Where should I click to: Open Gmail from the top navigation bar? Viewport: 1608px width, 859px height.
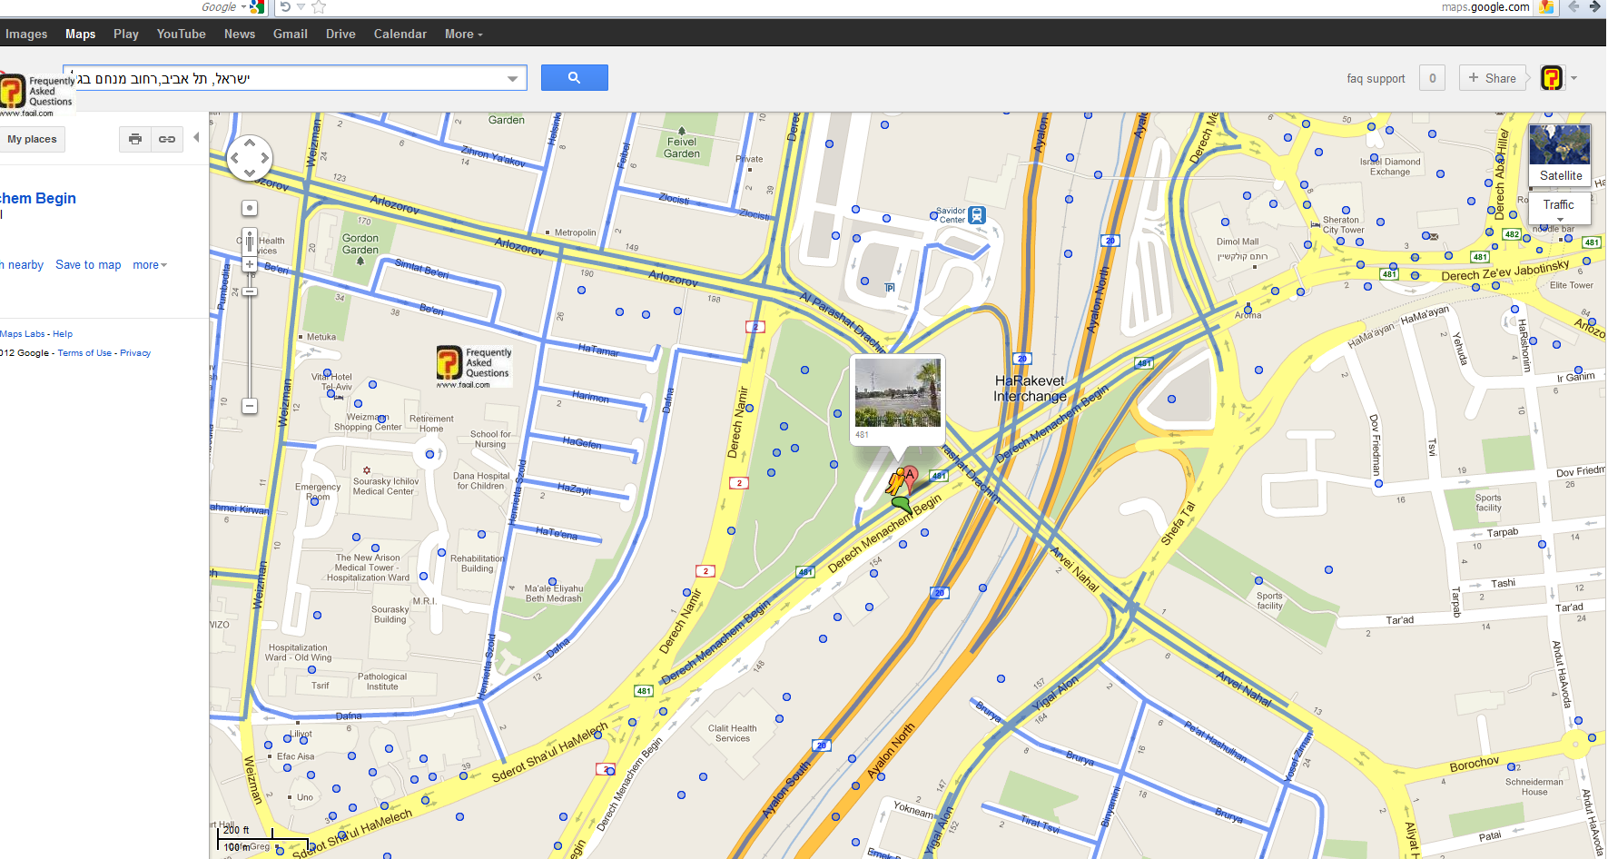pyautogui.click(x=290, y=34)
